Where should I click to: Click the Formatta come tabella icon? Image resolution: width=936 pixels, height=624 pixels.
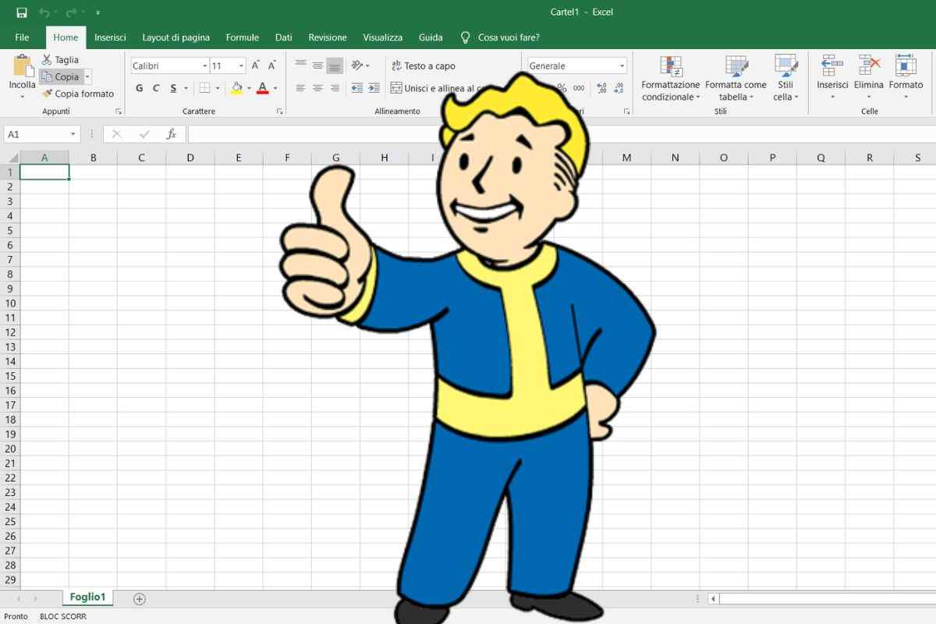[736, 66]
